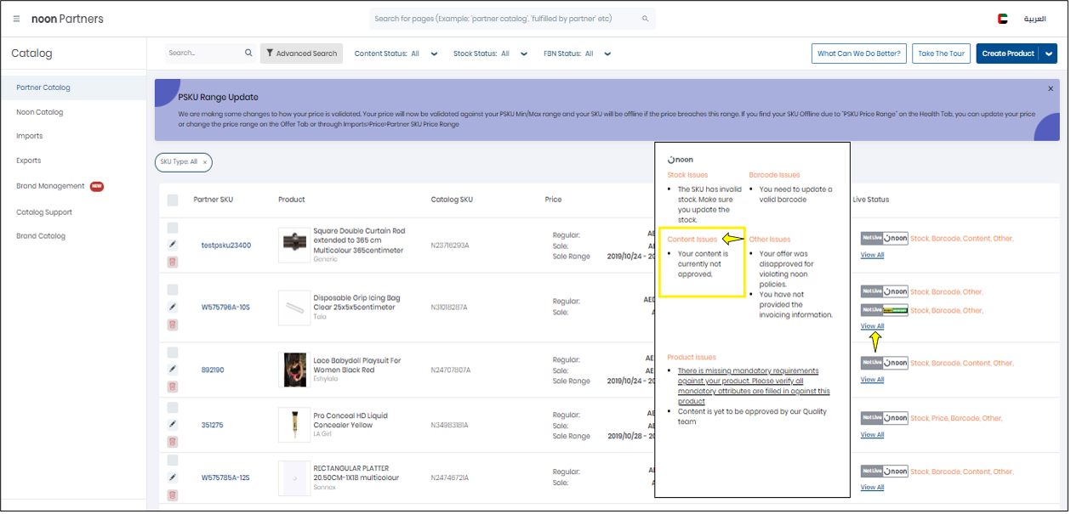This screenshot has height=514, width=1071.
Task: Click the What Can We Do Better? button
Action: [x=857, y=53]
